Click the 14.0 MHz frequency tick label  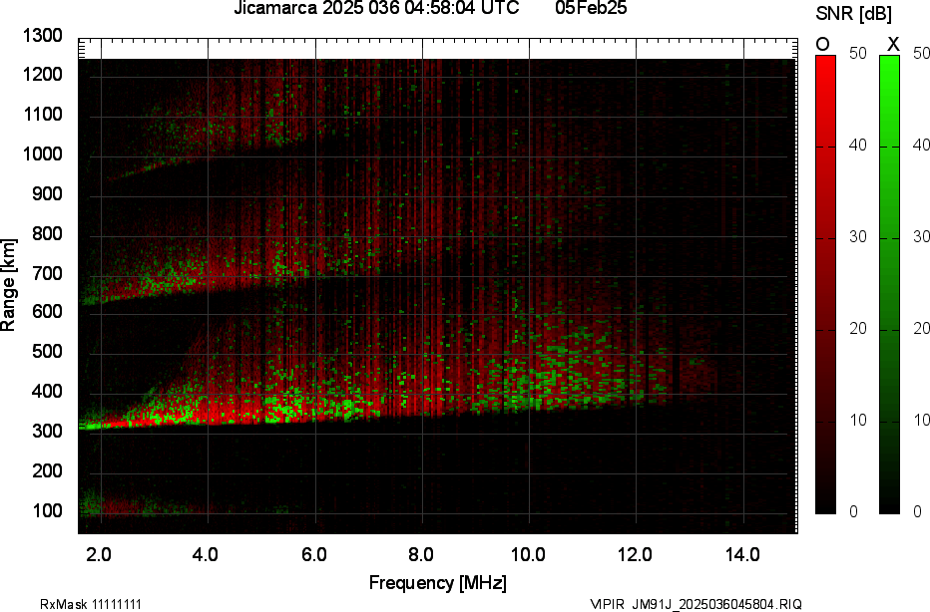pyautogui.click(x=742, y=554)
